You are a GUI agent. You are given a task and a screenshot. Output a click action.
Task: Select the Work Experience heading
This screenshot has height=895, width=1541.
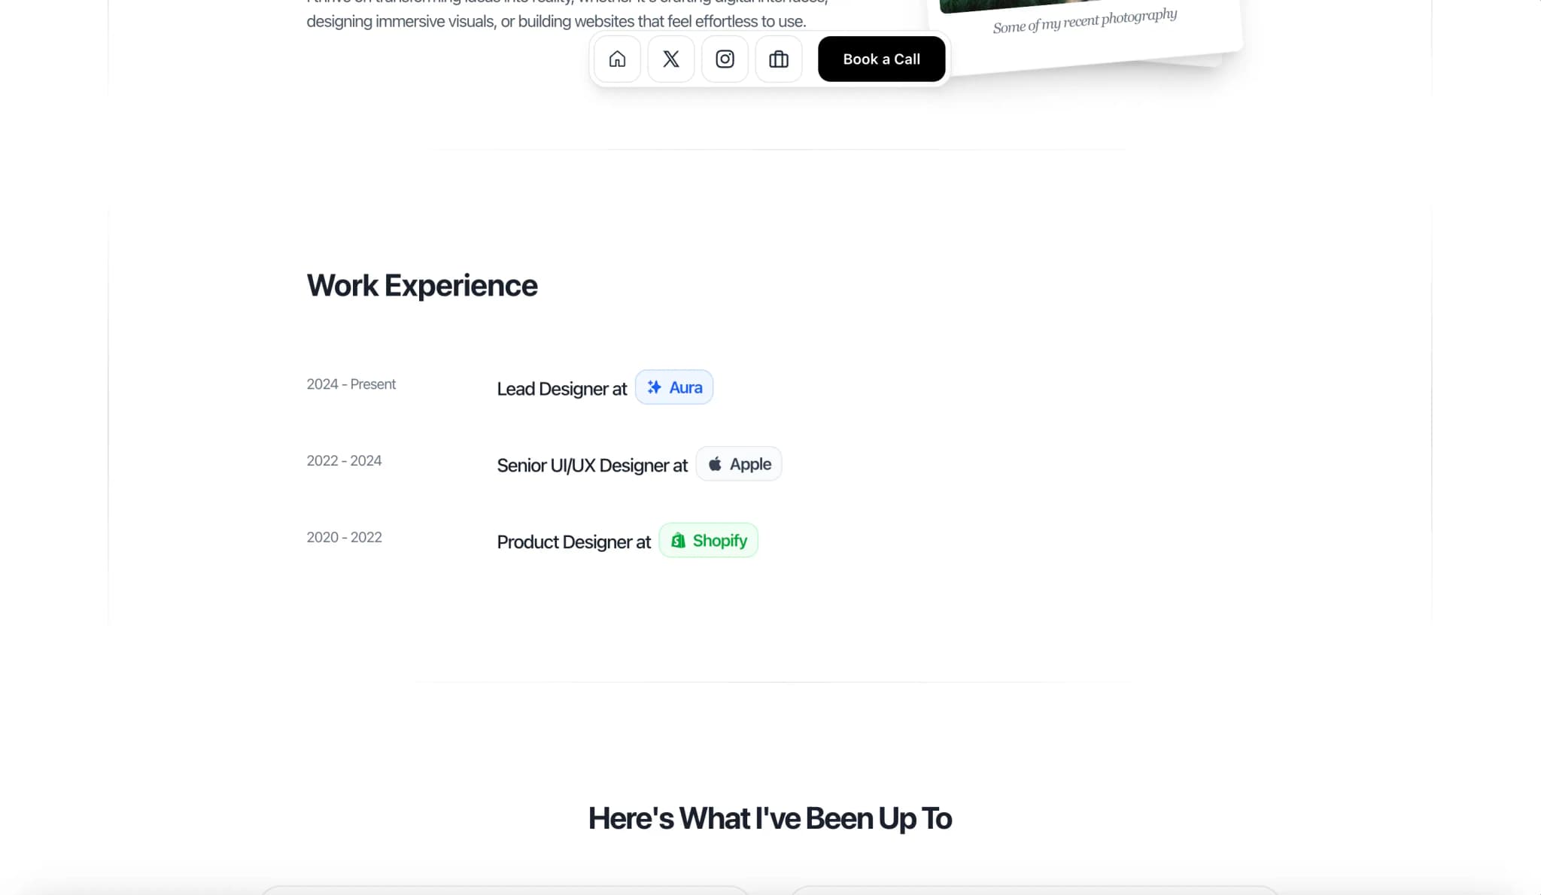pos(421,285)
